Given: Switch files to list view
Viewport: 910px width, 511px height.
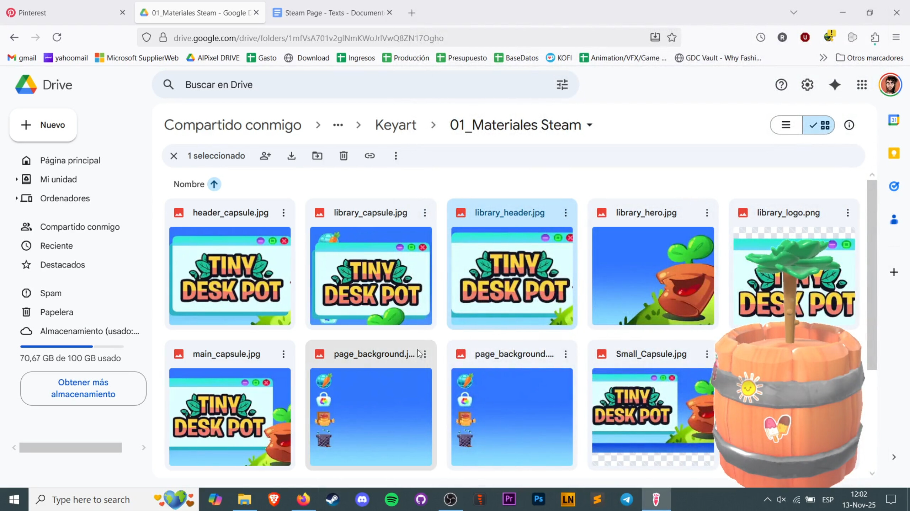Looking at the screenshot, I should 785,125.
